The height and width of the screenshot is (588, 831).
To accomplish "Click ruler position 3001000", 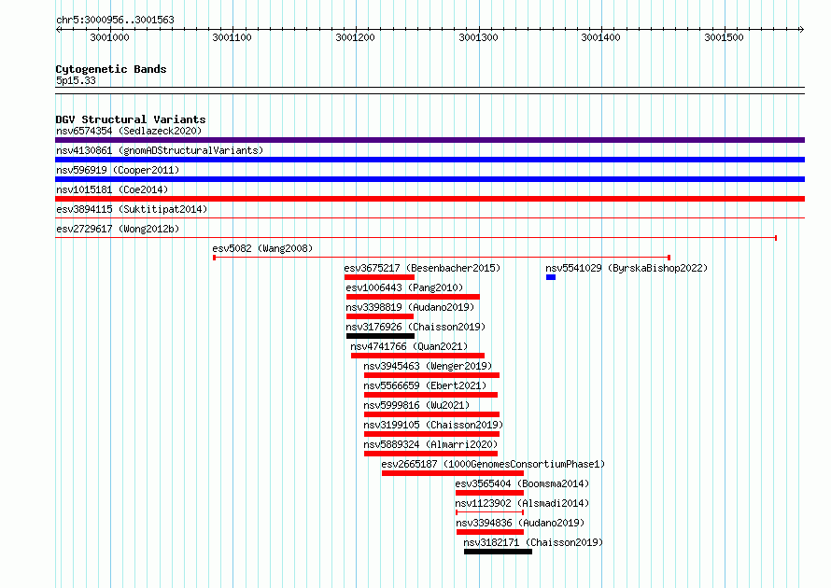I will pos(109,37).
